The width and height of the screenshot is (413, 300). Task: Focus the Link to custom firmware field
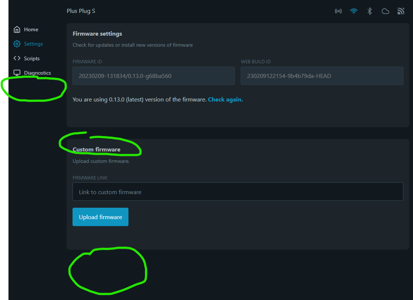click(238, 192)
